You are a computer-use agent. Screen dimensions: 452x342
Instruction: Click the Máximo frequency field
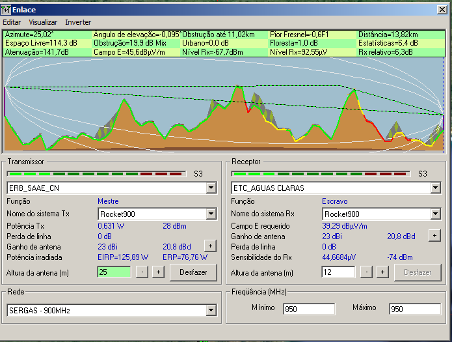click(414, 309)
